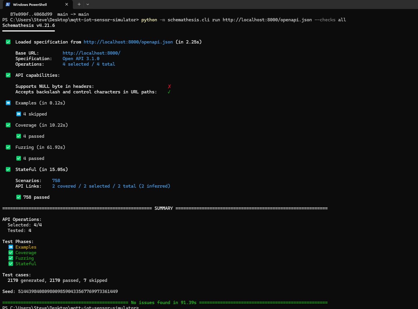This screenshot has width=418, height=309.
Task: Click the 'python' command word
Action: click(x=149, y=20)
